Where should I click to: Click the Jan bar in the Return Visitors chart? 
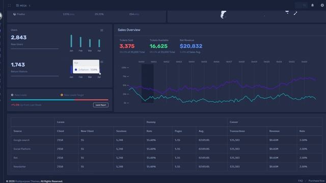(x=71, y=70)
